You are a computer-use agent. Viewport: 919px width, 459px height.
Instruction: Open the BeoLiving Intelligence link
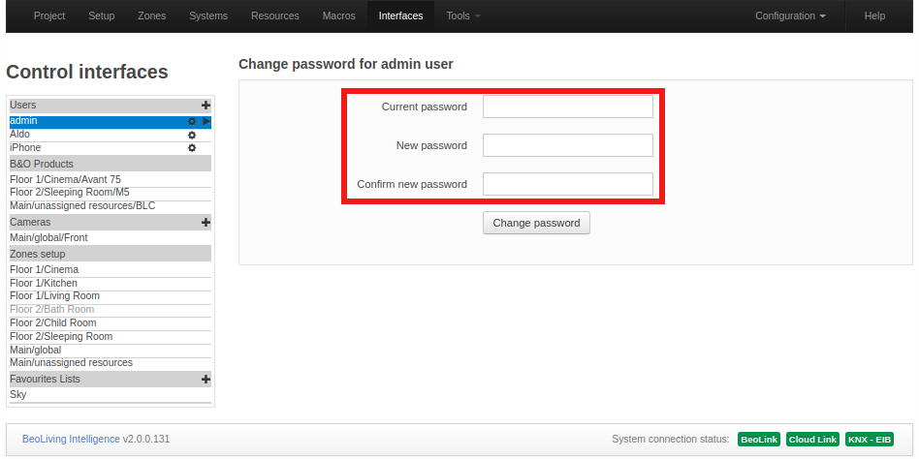[71, 439]
